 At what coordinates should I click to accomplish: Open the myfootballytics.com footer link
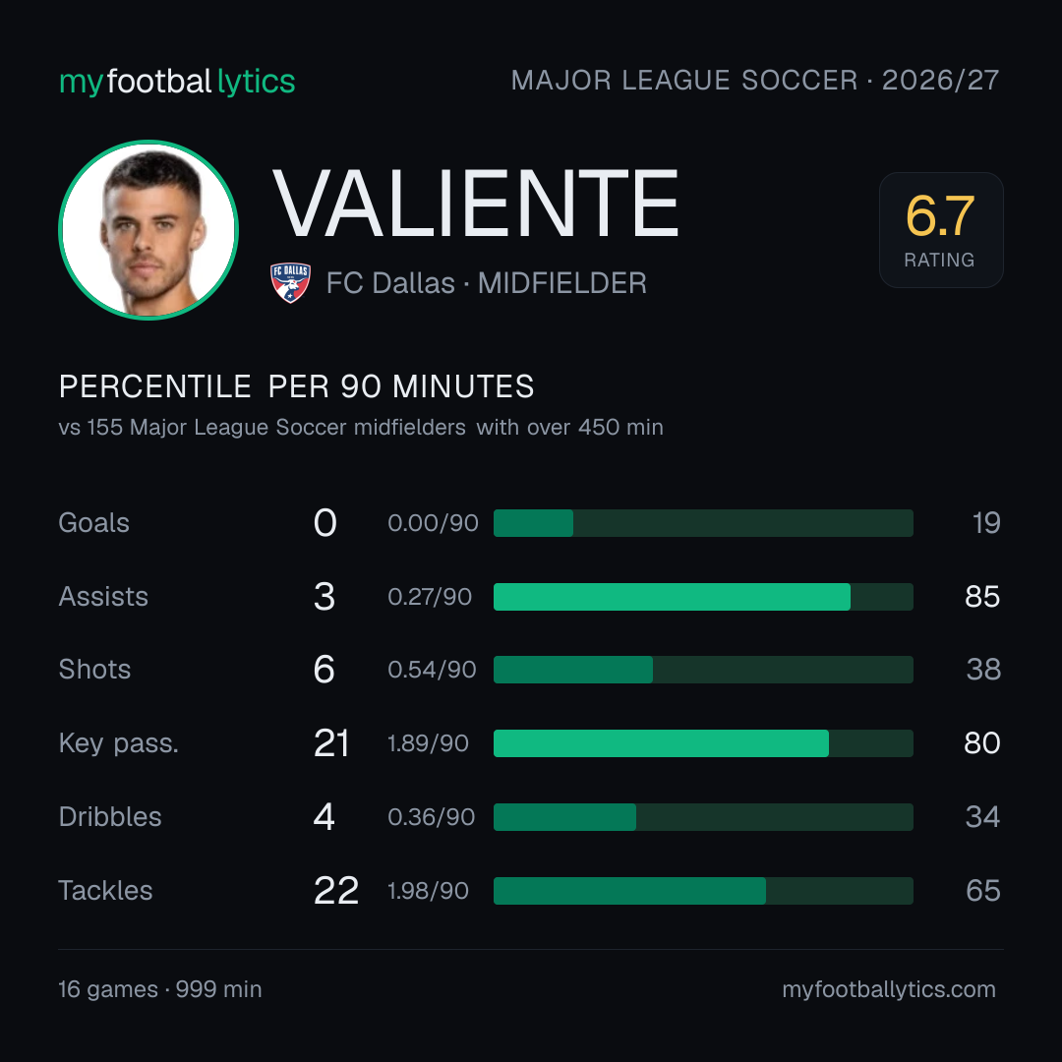889,989
